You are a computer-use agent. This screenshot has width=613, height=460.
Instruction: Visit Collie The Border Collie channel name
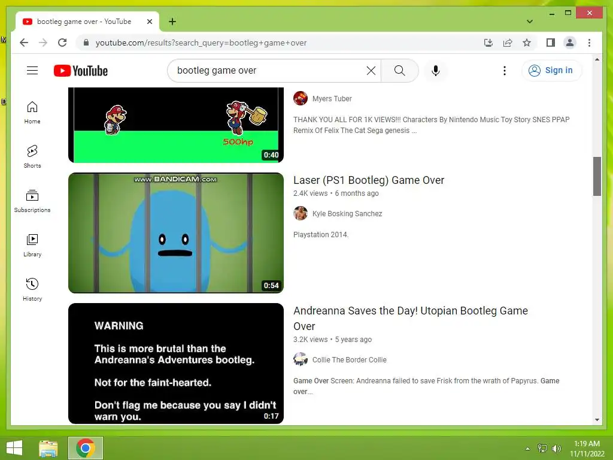click(x=349, y=360)
